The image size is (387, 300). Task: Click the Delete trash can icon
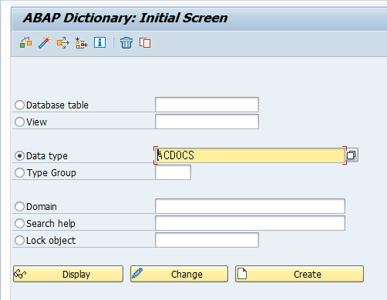click(x=126, y=42)
